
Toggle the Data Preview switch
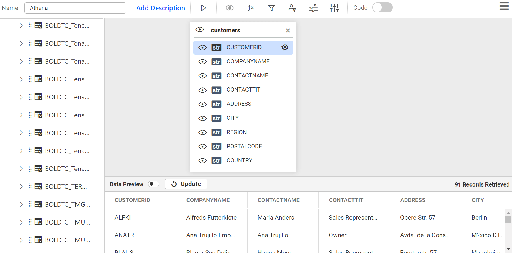(154, 184)
